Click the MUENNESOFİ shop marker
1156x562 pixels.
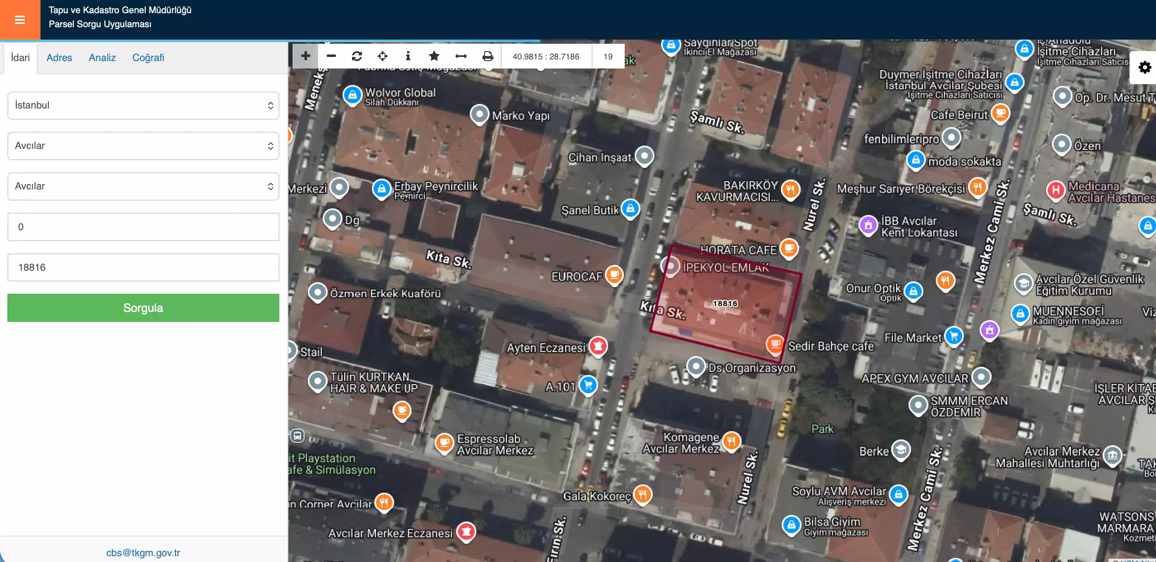1020,314
